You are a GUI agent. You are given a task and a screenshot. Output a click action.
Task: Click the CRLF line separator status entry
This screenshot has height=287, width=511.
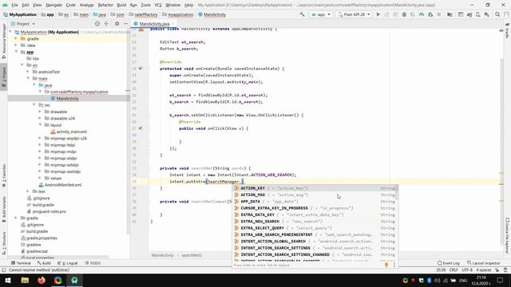click(454, 269)
